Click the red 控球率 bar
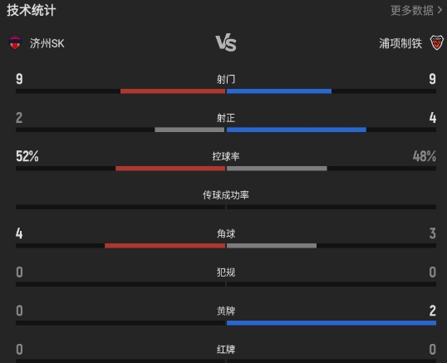The height and width of the screenshot is (363, 447). point(170,169)
